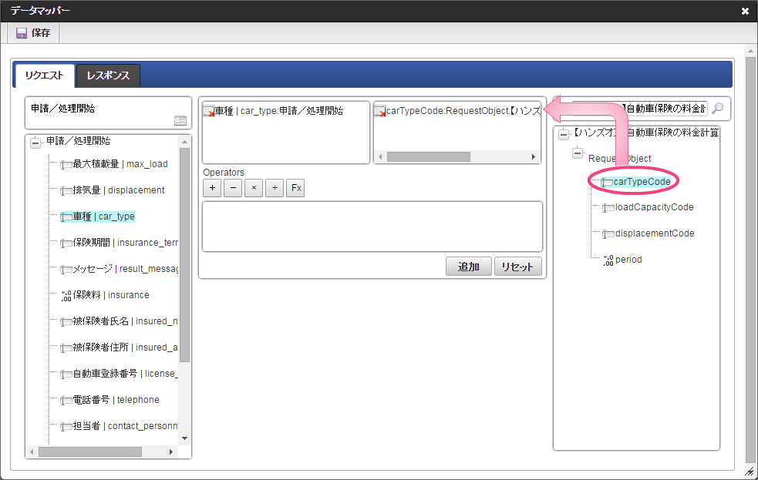
Task: Click the dialog's outer scroll-up arrow
Action: point(750,51)
